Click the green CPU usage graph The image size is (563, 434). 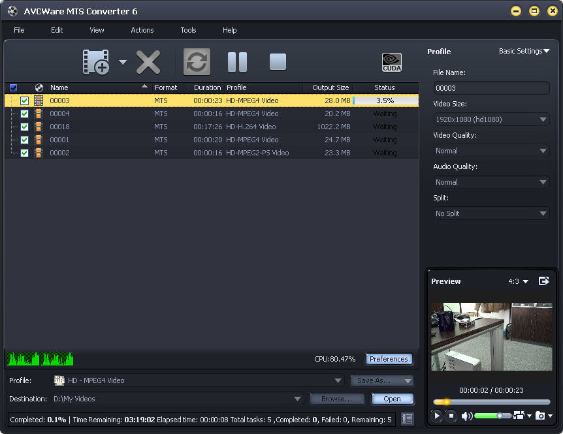coord(40,359)
